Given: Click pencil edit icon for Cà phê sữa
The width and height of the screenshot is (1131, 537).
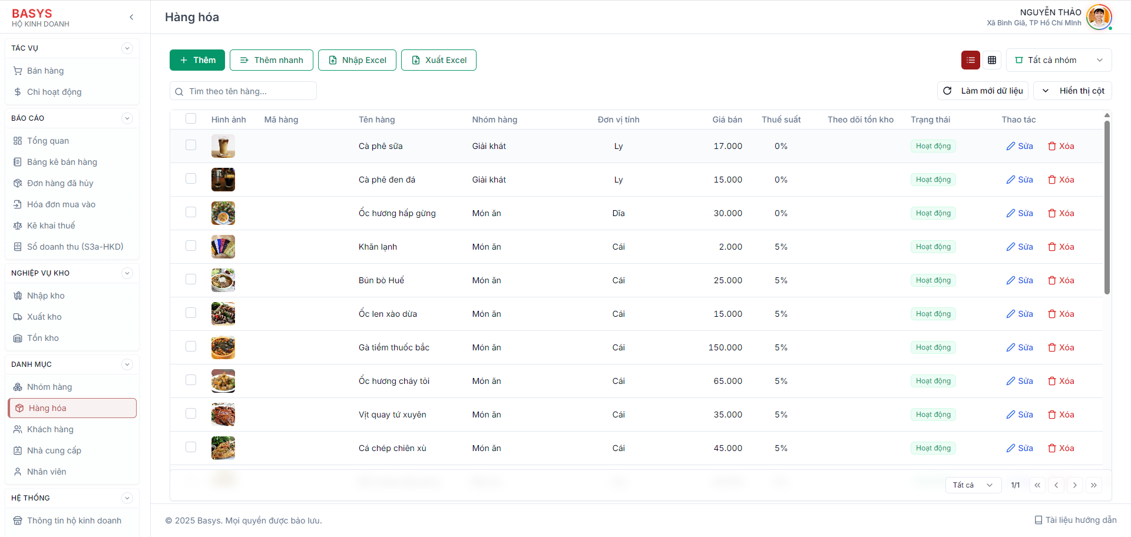Looking at the screenshot, I should point(1011,146).
